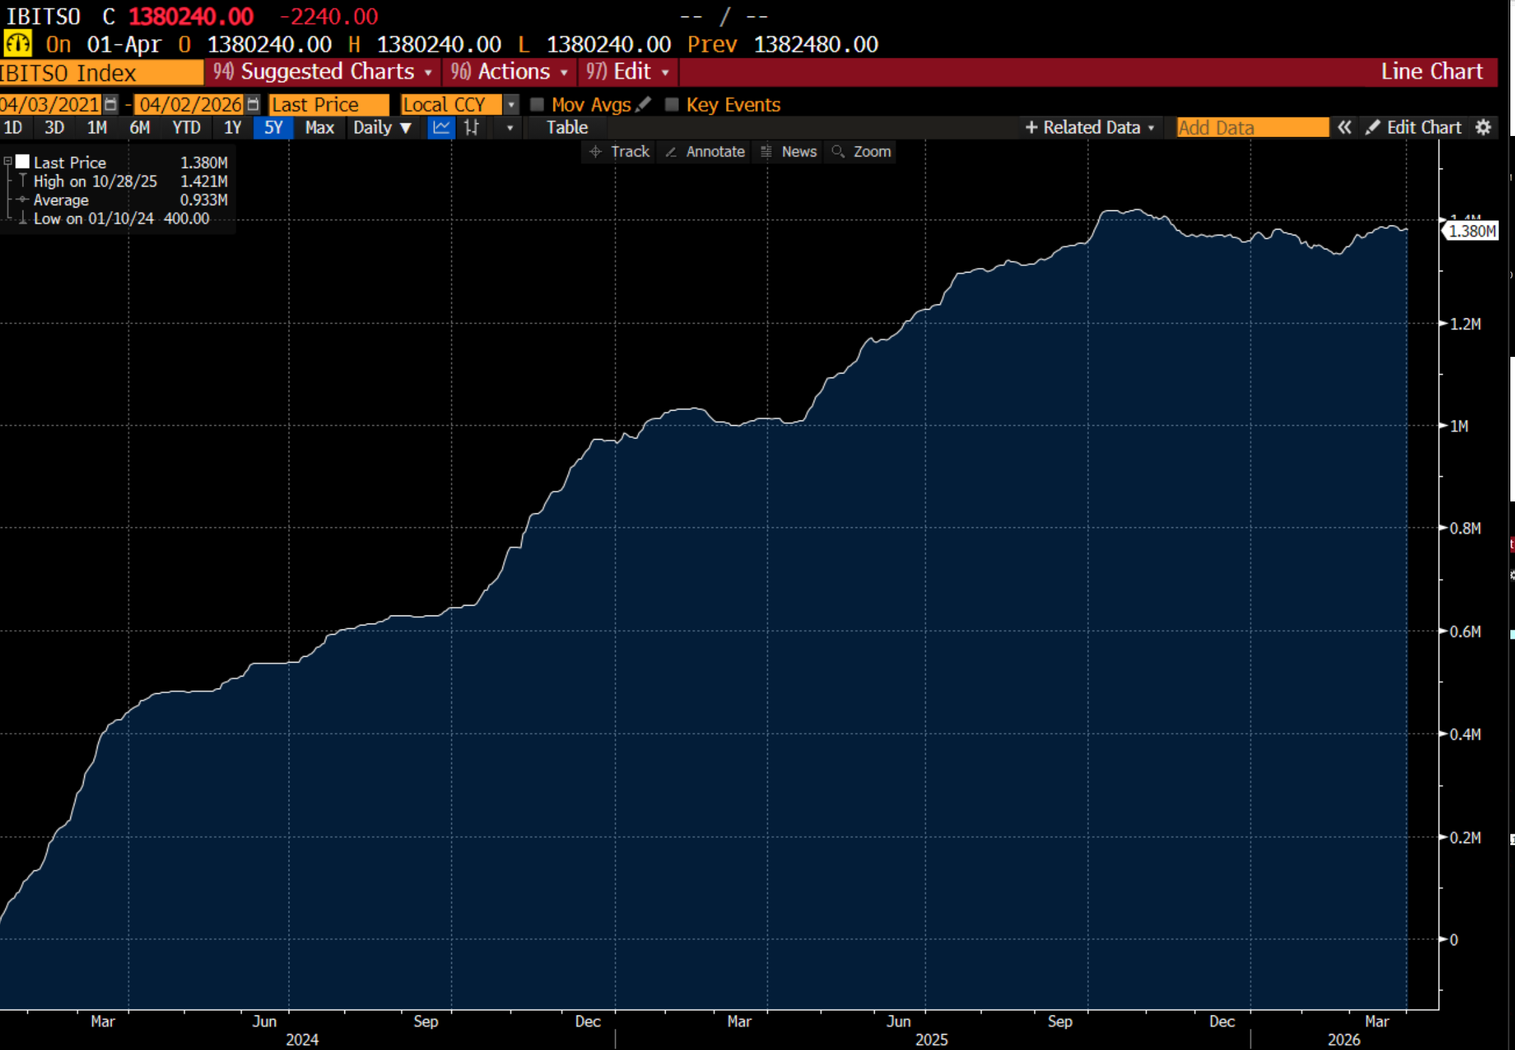
Task: Enable the Mov Avgs checkbox
Action: point(538,104)
